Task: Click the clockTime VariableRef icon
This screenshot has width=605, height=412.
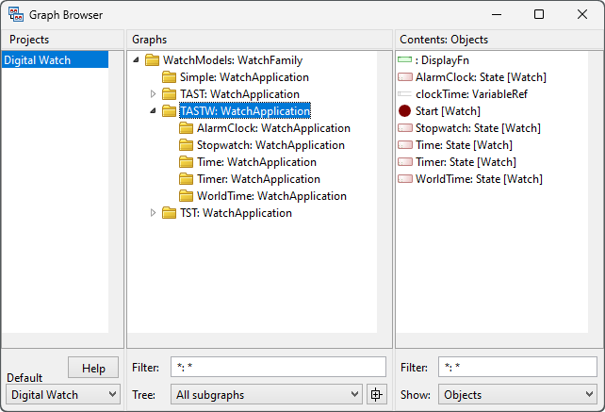Action: tap(405, 94)
